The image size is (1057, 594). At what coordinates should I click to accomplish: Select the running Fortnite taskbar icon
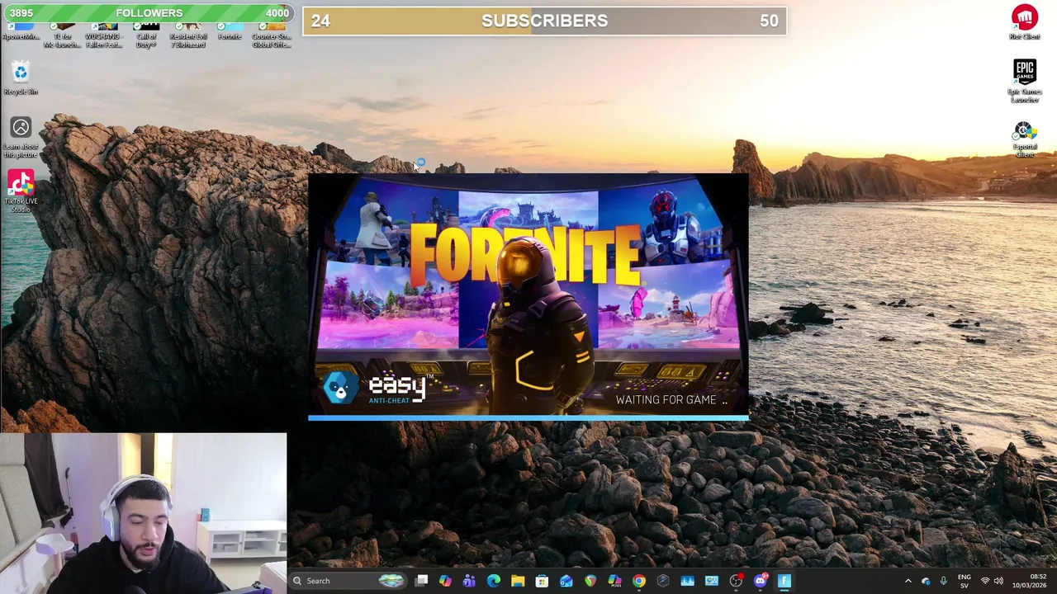784,581
